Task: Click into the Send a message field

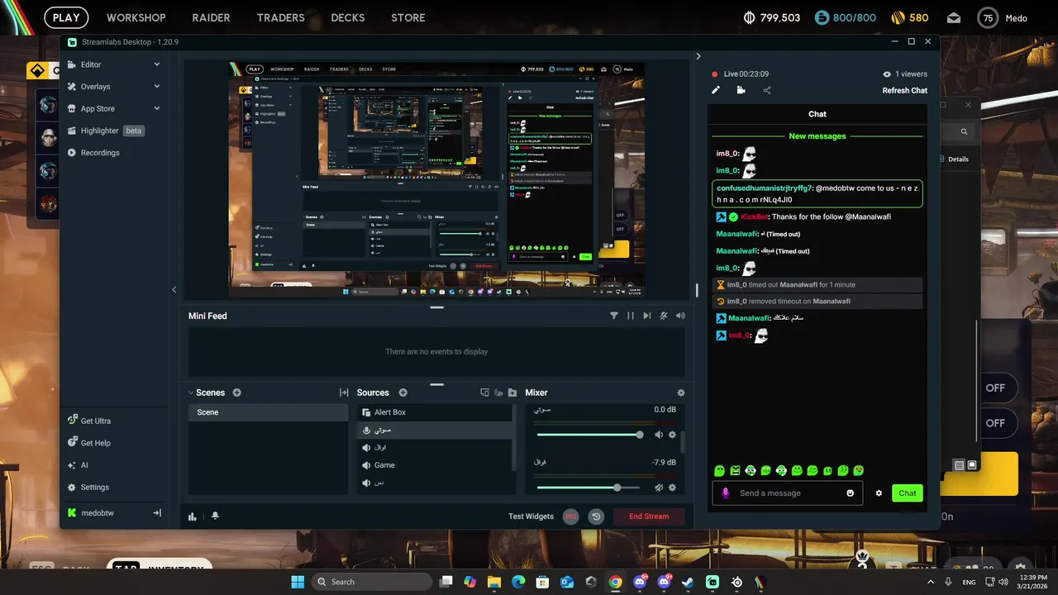Action: pyautogui.click(x=788, y=493)
